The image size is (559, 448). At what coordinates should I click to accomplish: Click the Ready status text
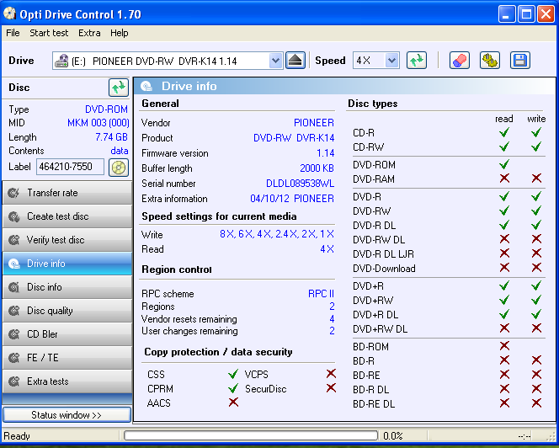(x=17, y=436)
